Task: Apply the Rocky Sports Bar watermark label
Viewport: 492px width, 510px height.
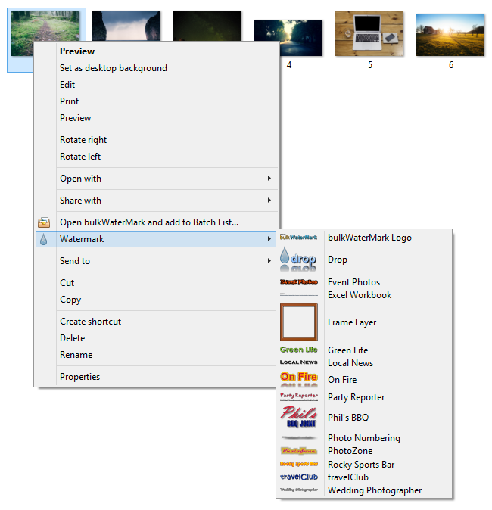Action: pos(361,465)
